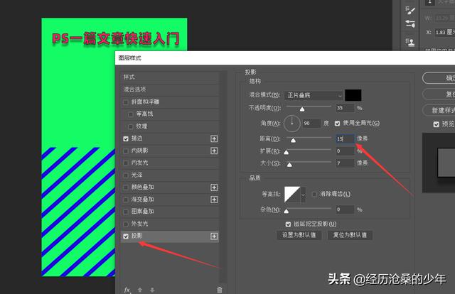Click the angle dial control
Screen dimensions: 455x294
click(292, 124)
